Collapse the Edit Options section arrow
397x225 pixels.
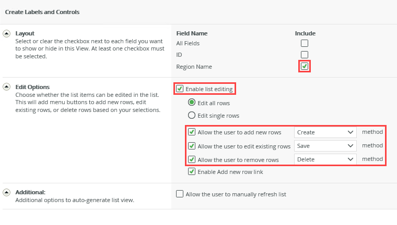tap(7, 86)
